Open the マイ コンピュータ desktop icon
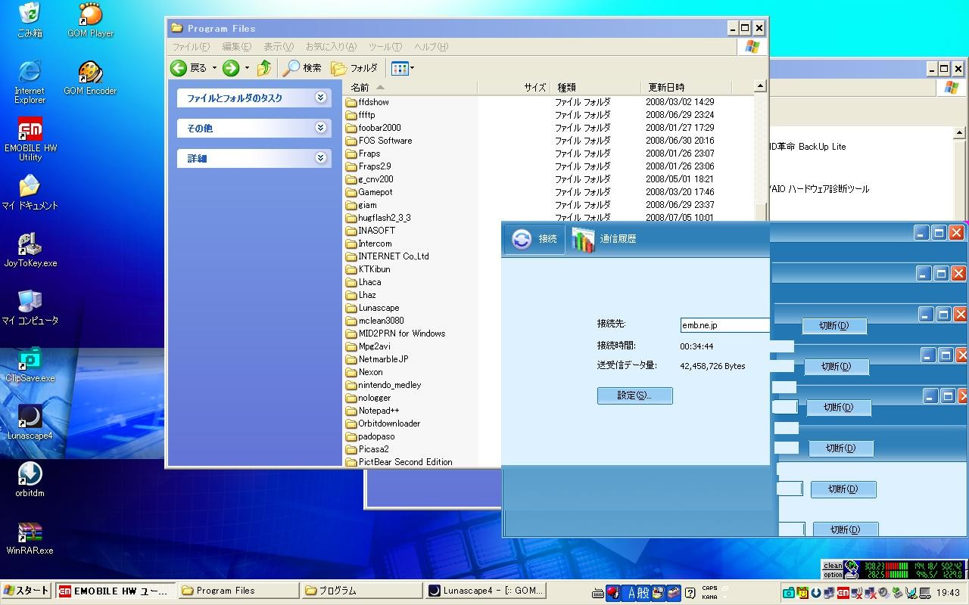This screenshot has width=969, height=605. pyautogui.click(x=30, y=307)
